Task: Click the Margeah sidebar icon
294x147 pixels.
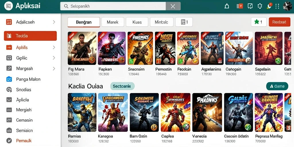Action: (9, 68)
